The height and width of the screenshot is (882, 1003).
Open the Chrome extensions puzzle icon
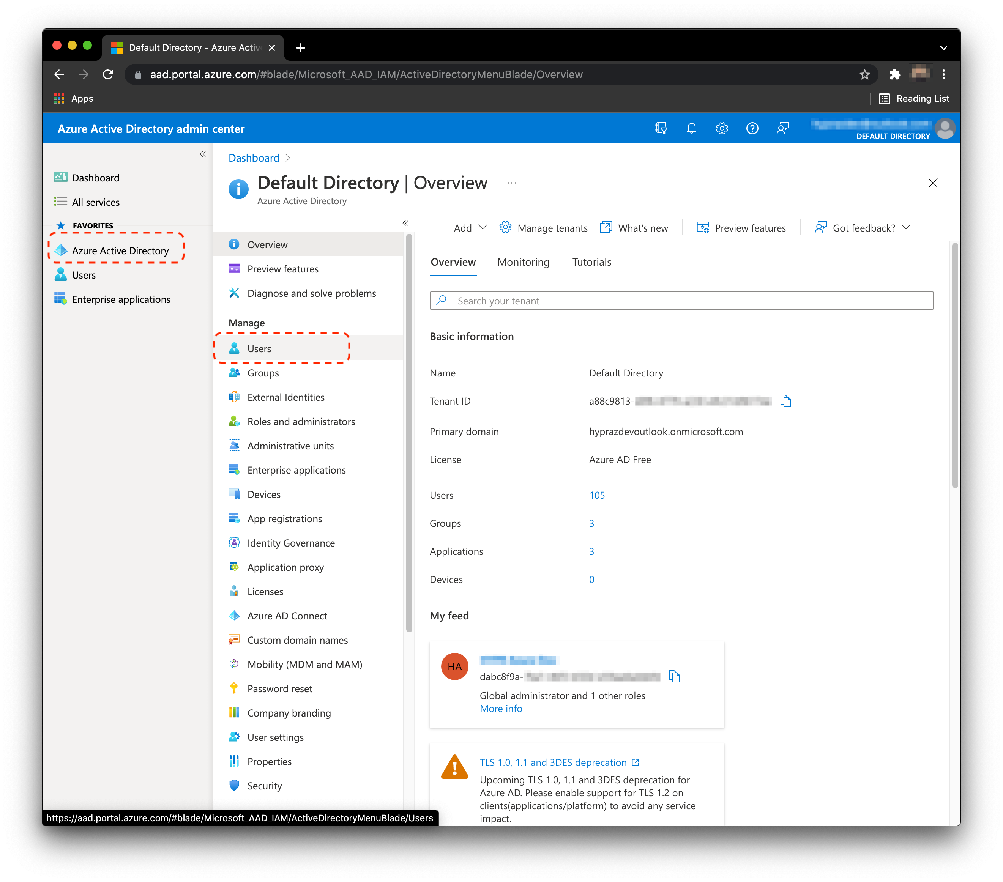(x=894, y=74)
